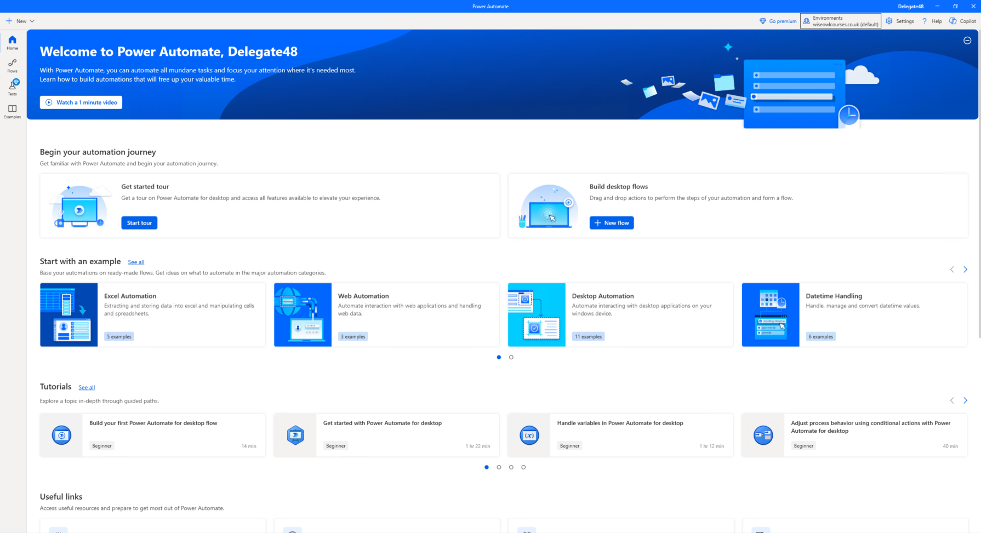Viewport: 981px width, 533px height.
Task: Click the Web Automation thumbnail image
Action: 303,314
